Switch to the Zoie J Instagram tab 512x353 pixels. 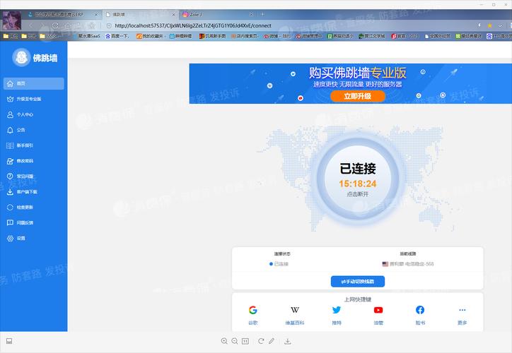(218, 15)
